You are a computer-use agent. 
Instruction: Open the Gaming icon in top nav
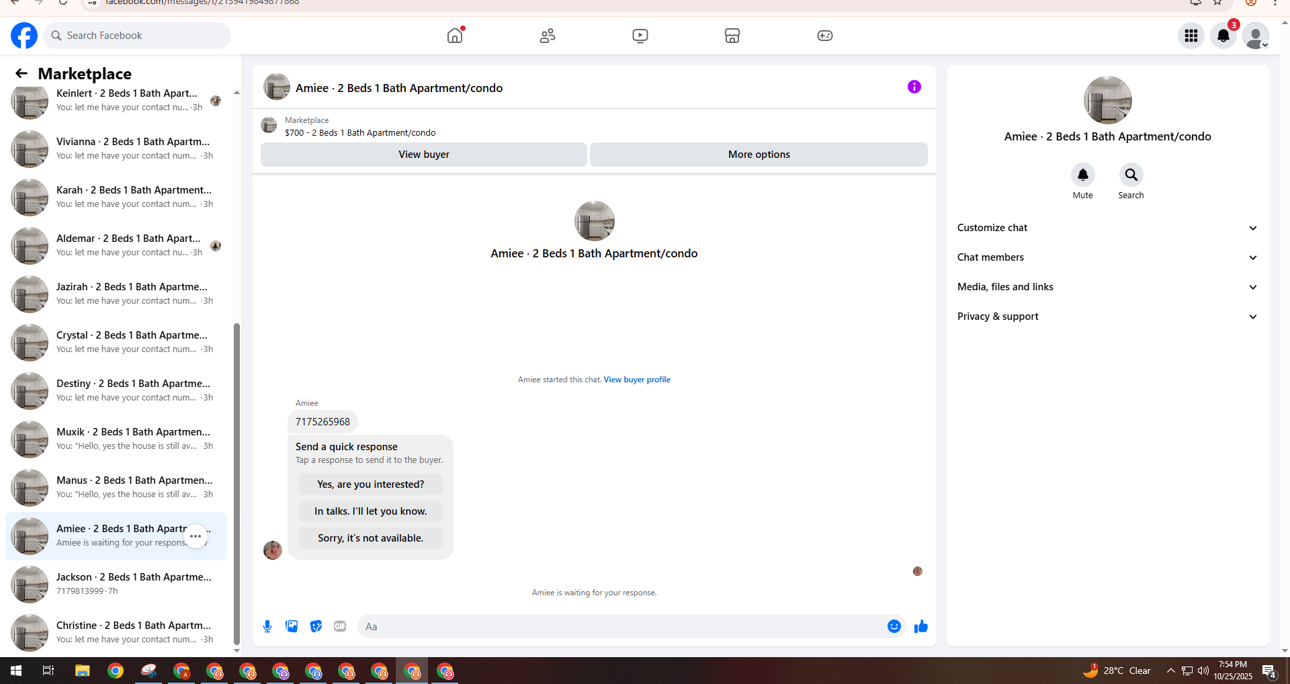coord(825,36)
